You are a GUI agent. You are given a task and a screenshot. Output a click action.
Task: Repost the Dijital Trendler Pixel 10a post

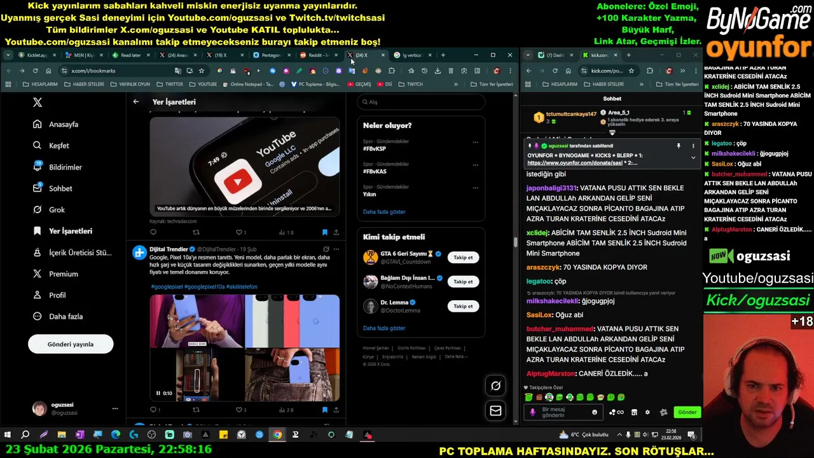click(196, 410)
